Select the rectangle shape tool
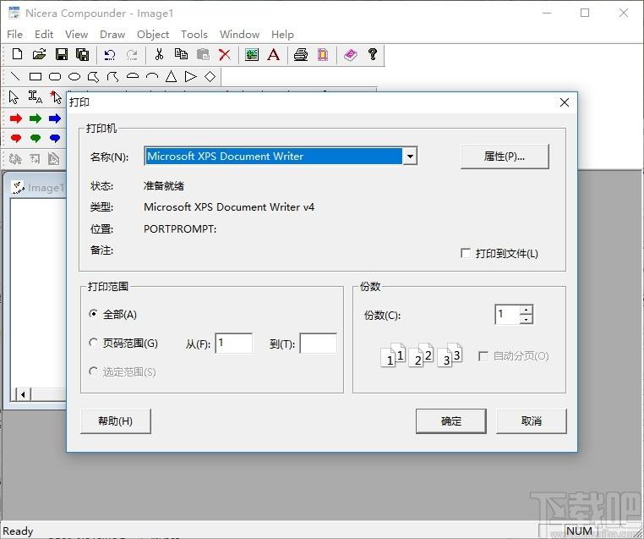Image resolution: width=644 pixels, height=539 pixels. 35,76
